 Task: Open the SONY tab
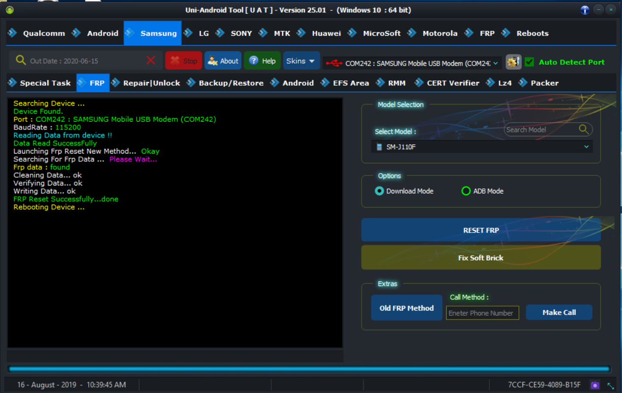[x=235, y=33]
